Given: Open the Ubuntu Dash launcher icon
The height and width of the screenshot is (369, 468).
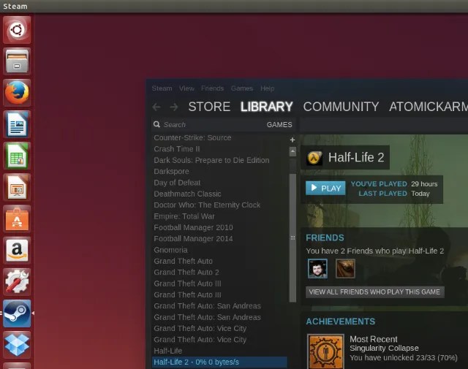Looking at the screenshot, I should tap(17, 30).
